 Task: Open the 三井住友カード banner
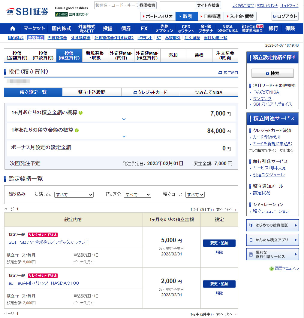tap(72, 14)
